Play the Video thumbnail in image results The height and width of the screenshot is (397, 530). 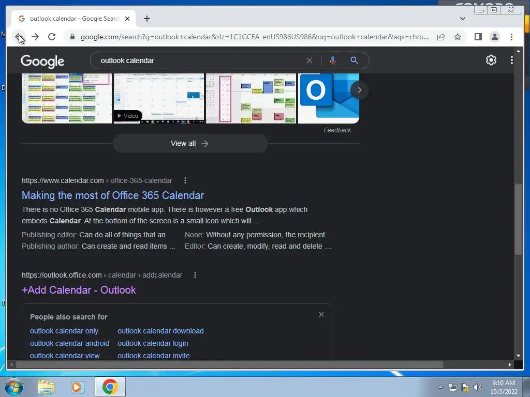pyautogui.click(x=159, y=98)
